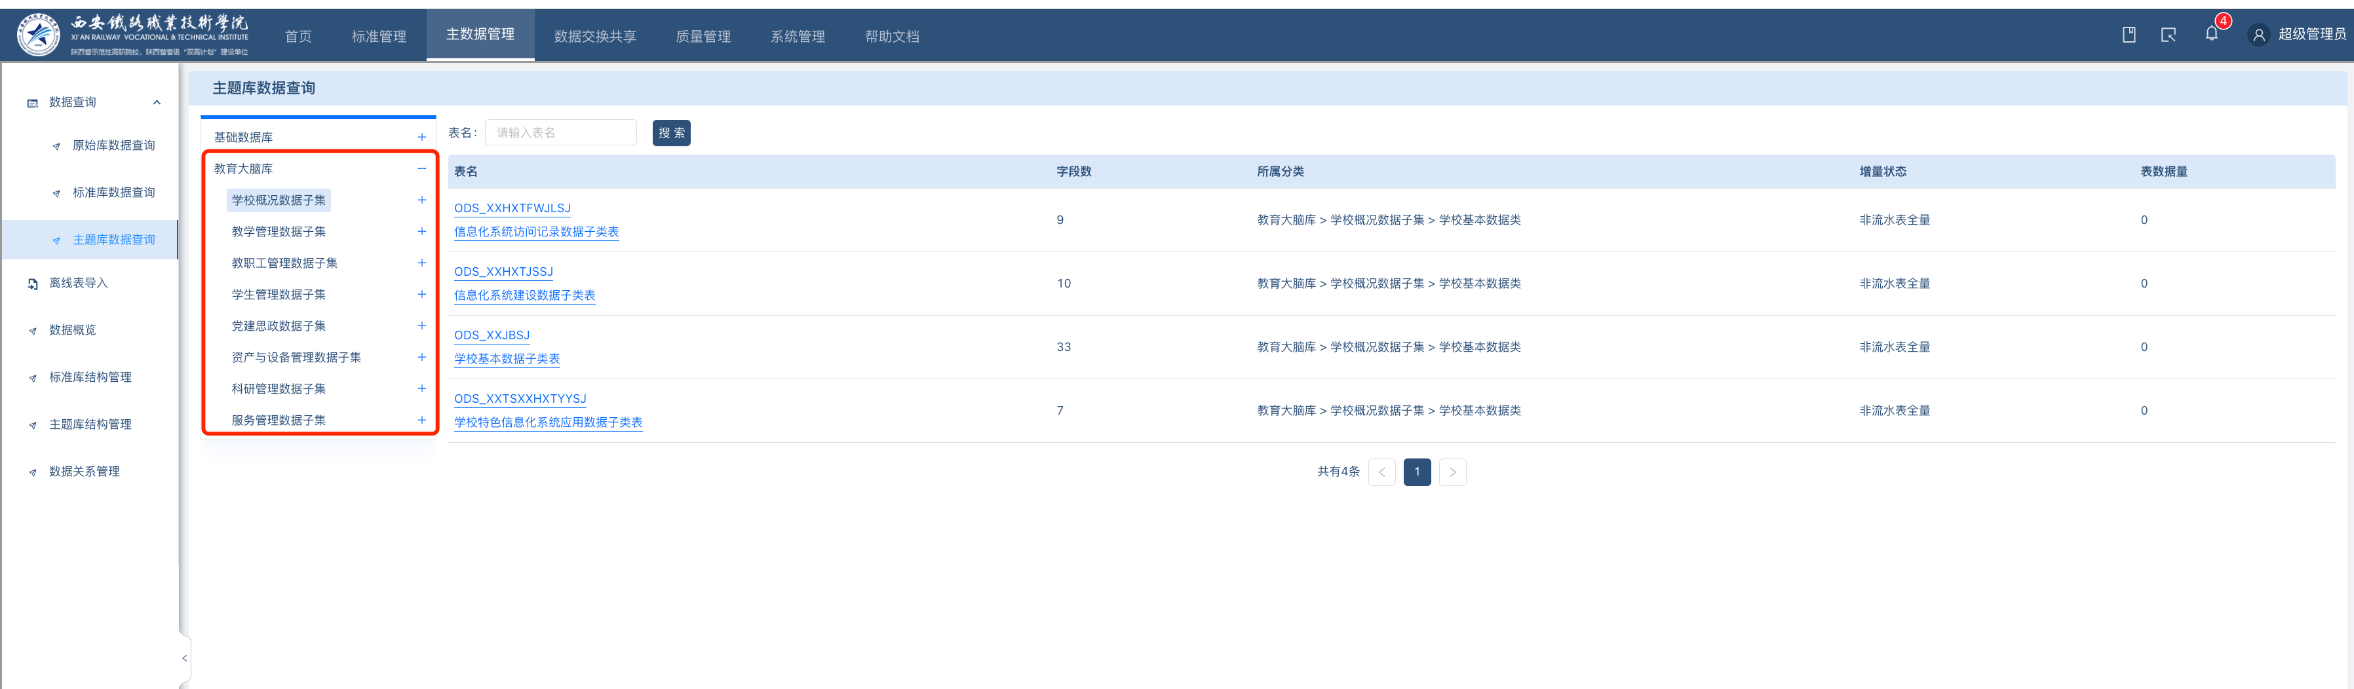Click the 离线表导入 import icon
The image size is (2354, 689).
coord(33,284)
